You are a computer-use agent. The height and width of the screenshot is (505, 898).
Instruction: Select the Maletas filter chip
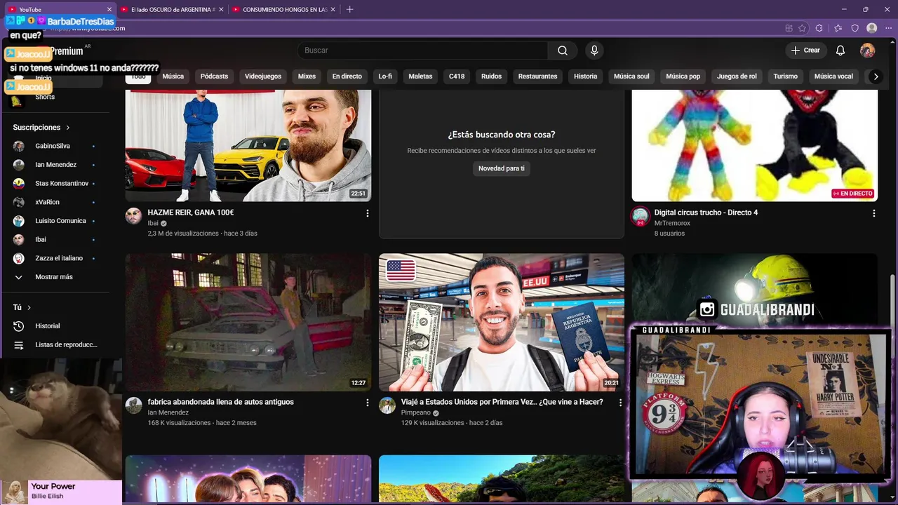pos(420,76)
